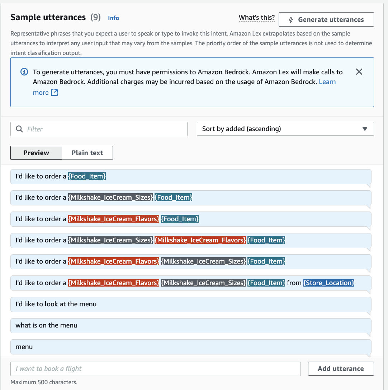Select the Preview tab
The height and width of the screenshot is (390, 388).
point(36,153)
